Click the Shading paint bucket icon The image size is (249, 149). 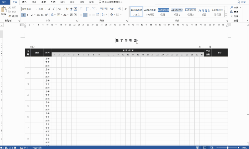(x=111, y=15)
